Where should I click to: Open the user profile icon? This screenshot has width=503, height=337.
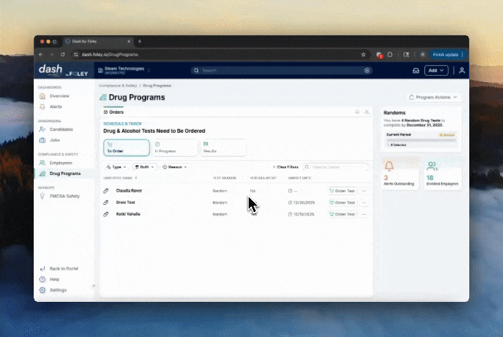tap(462, 71)
